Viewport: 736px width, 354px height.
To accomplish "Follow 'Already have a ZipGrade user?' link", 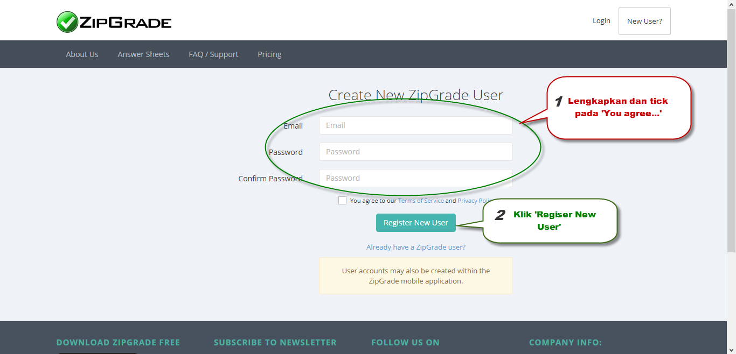I will pyautogui.click(x=416, y=247).
